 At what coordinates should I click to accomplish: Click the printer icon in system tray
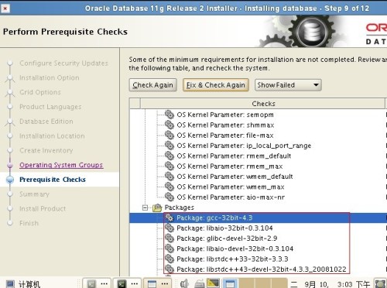point(199,284)
